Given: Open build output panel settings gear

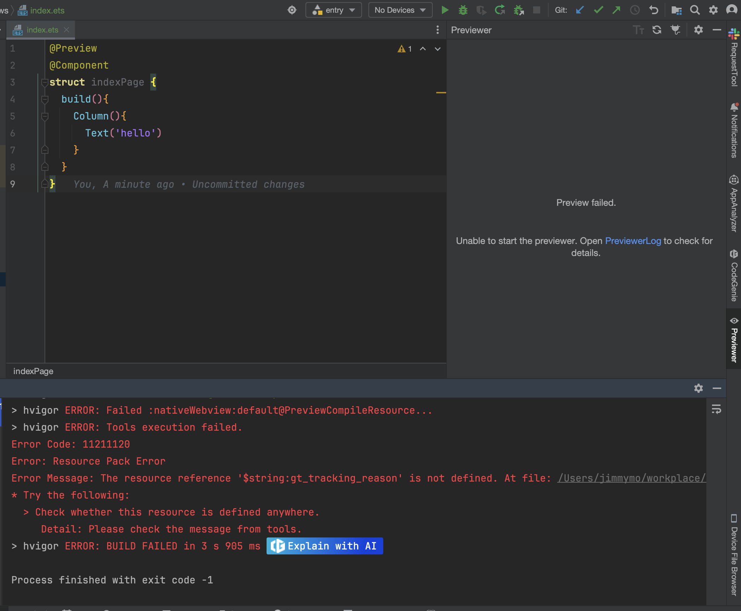Looking at the screenshot, I should pyautogui.click(x=699, y=388).
